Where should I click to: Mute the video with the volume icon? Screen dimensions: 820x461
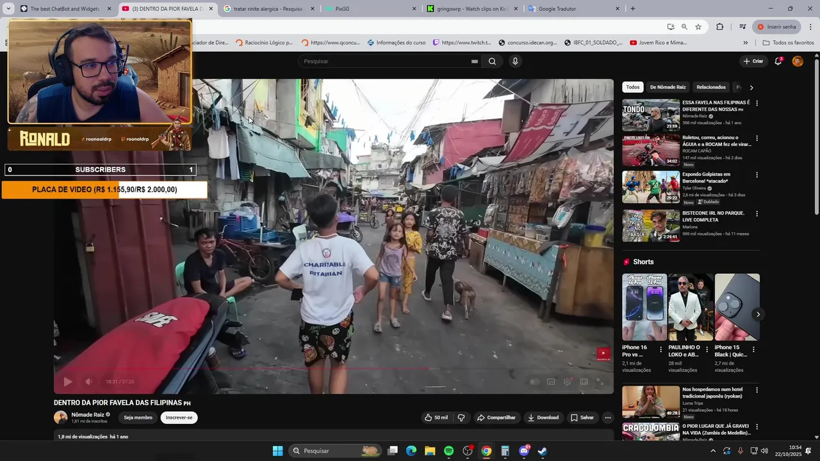tap(89, 382)
